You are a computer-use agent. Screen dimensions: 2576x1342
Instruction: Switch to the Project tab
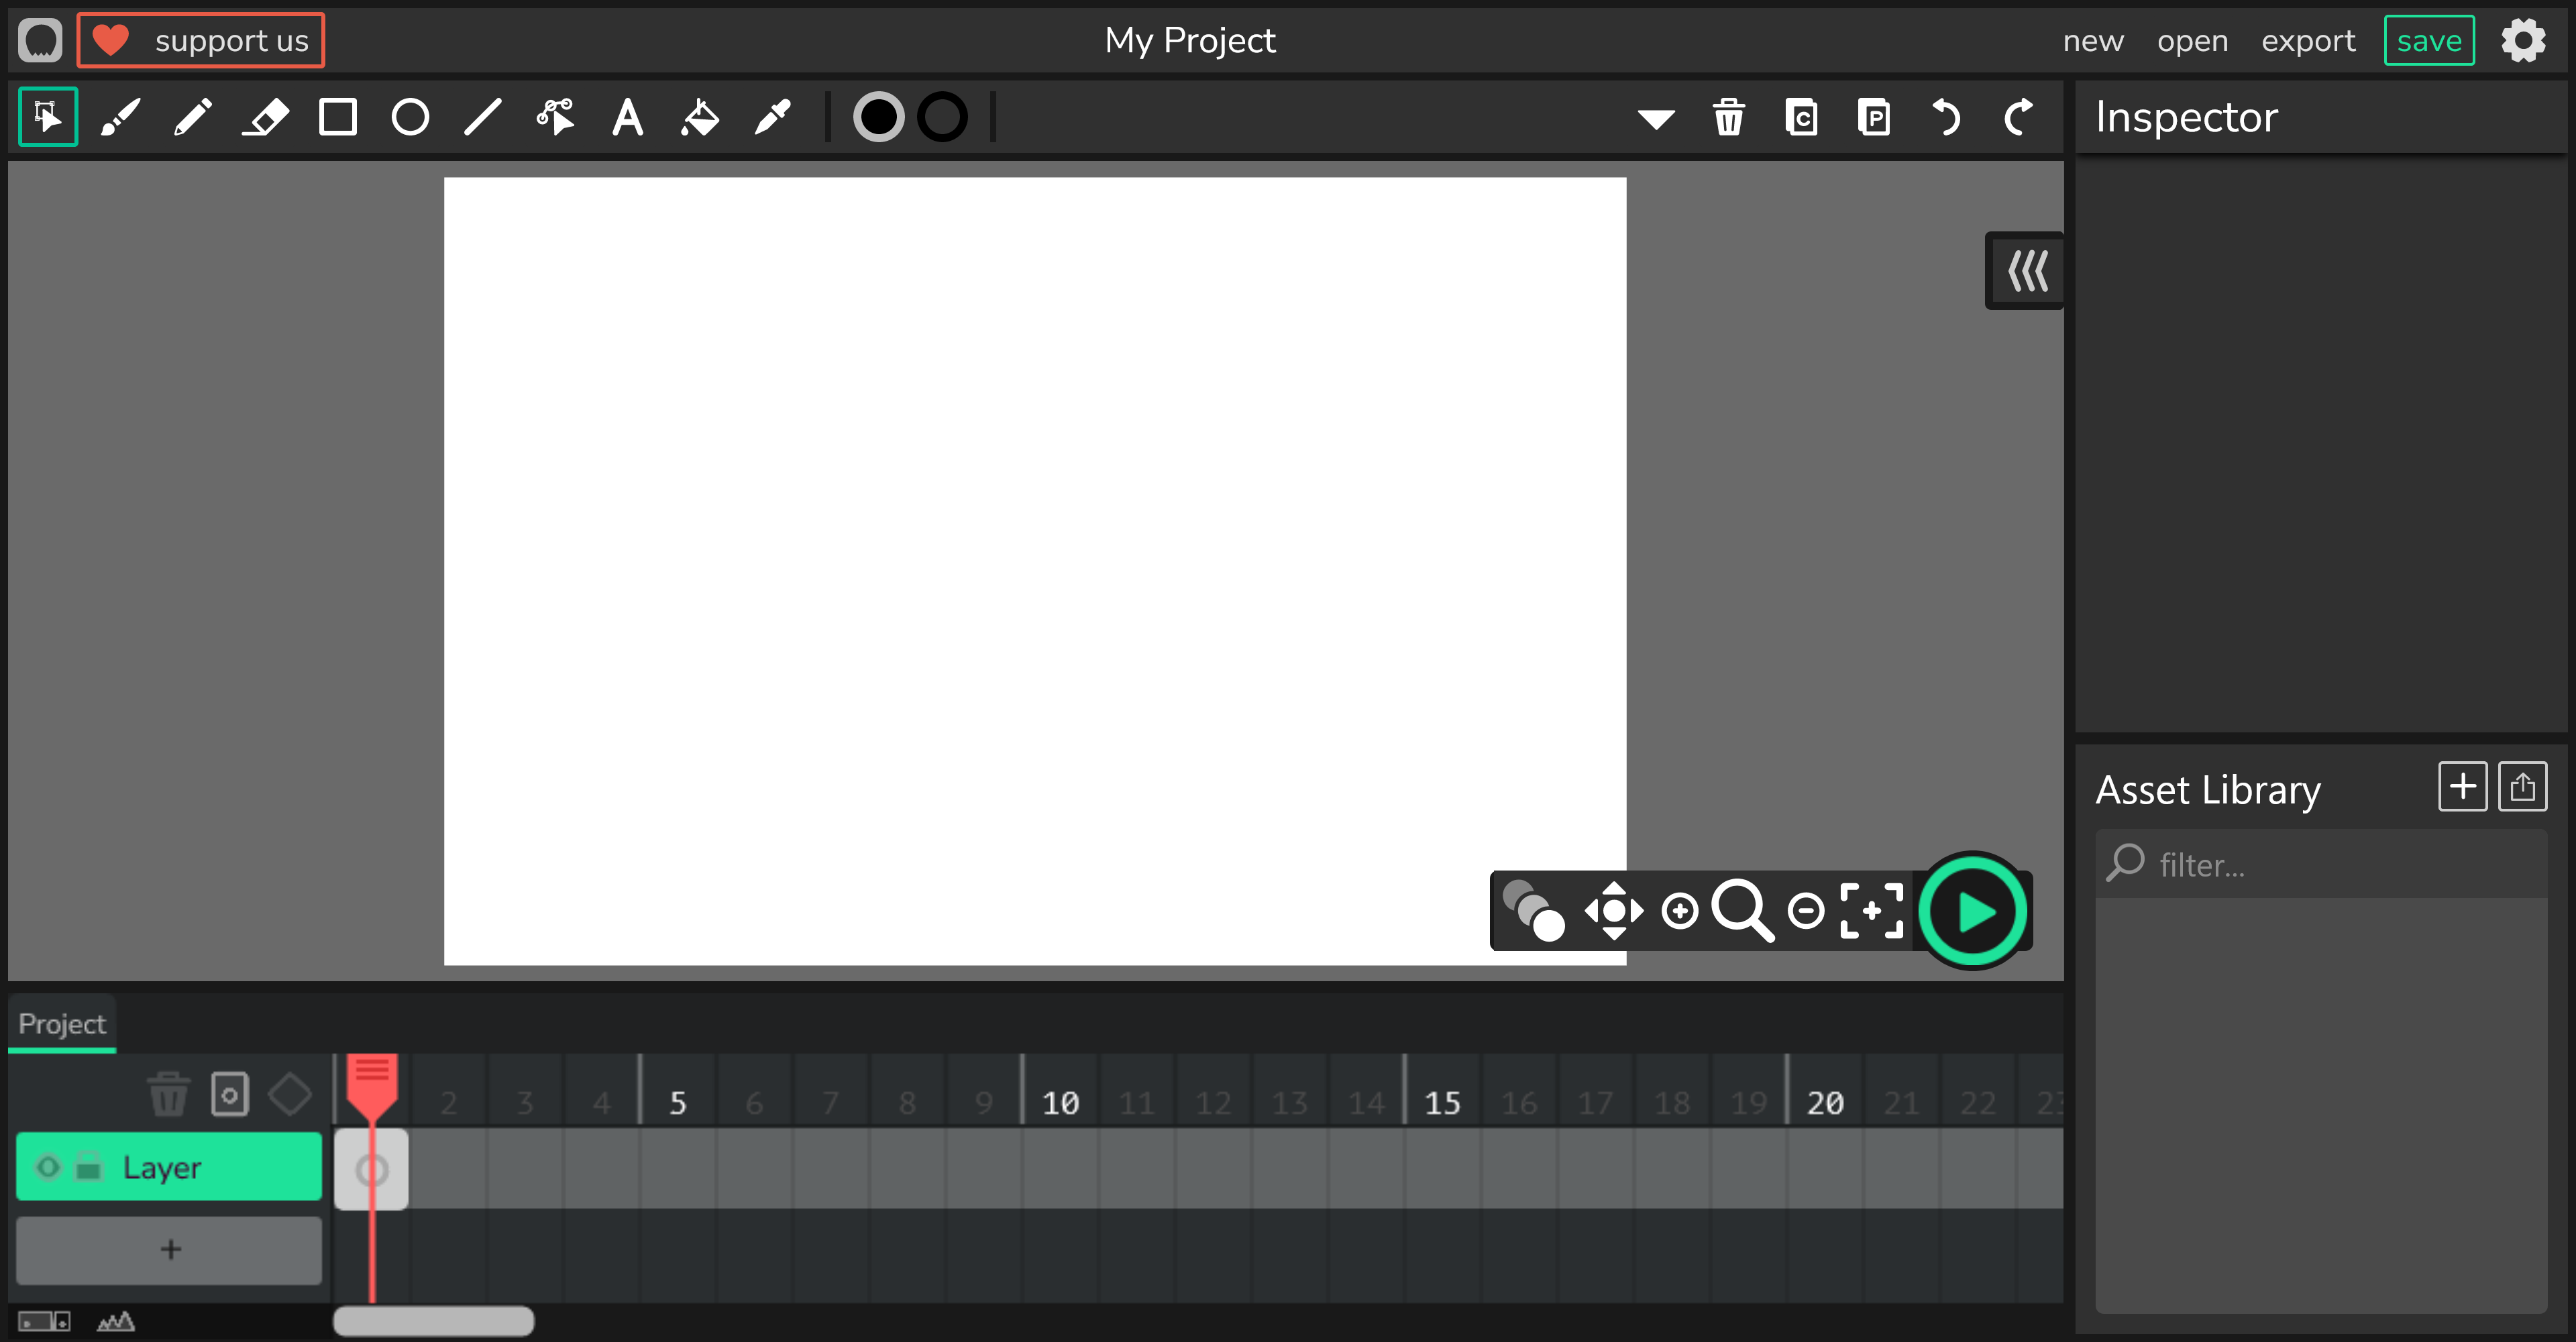(x=61, y=1023)
